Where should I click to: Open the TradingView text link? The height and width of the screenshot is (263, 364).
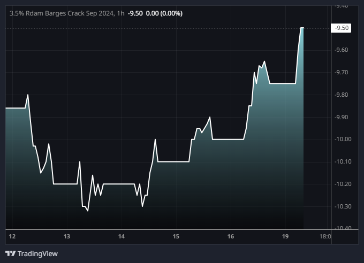(x=37, y=253)
